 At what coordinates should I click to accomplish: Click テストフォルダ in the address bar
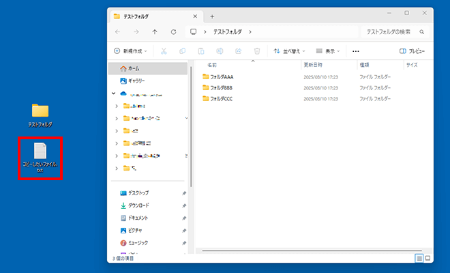(x=227, y=32)
